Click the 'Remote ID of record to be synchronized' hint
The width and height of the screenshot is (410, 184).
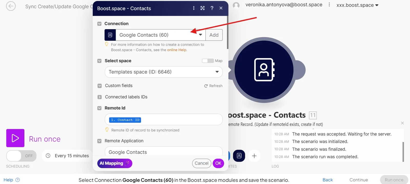(145, 130)
